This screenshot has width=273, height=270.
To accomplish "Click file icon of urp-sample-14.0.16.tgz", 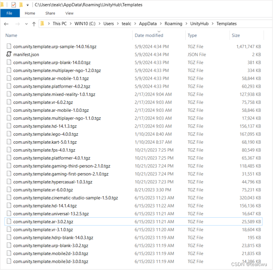I will [x=9, y=46].
